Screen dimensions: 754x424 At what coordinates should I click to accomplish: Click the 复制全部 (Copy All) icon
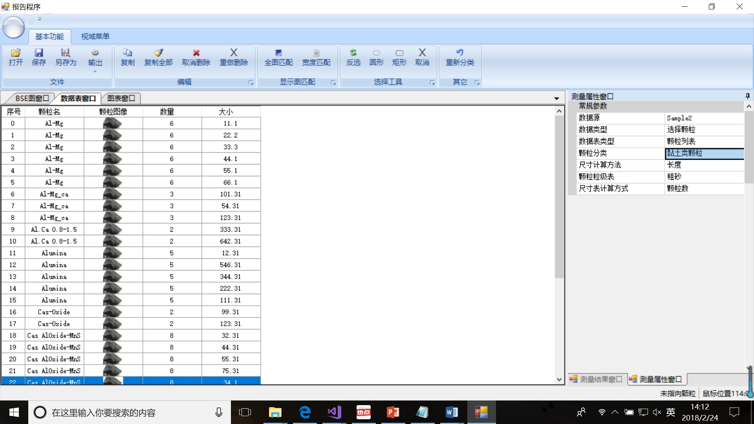[158, 53]
